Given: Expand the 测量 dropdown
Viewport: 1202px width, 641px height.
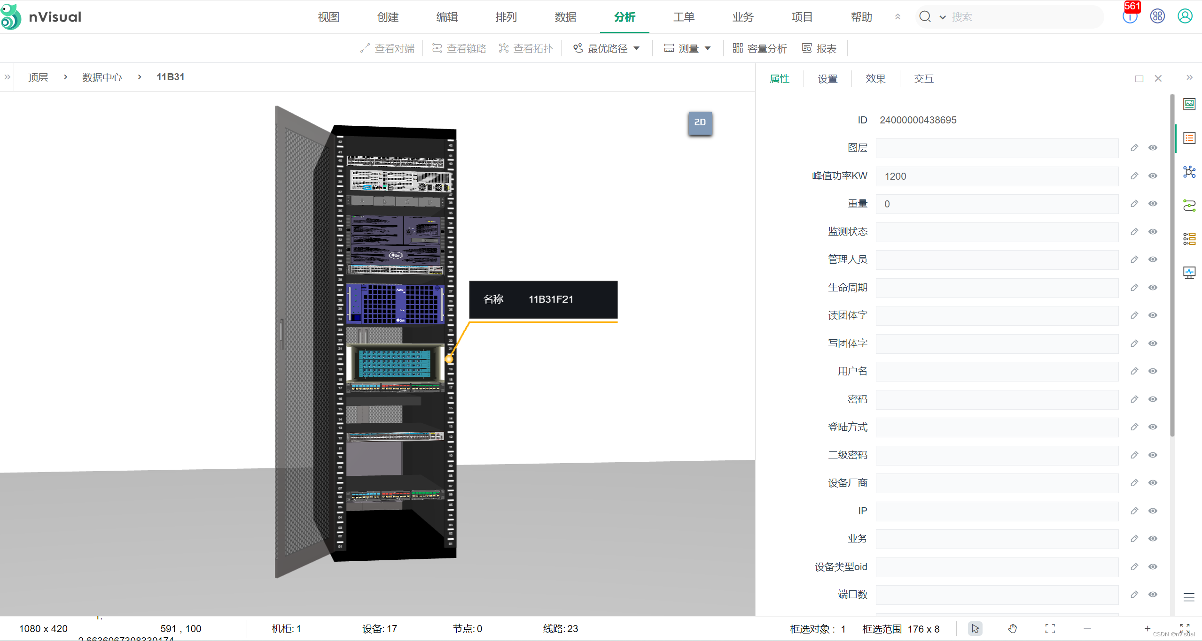Looking at the screenshot, I should tap(708, 48).
